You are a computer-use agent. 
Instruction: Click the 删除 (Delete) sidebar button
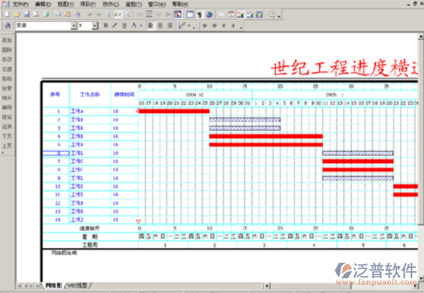(x=6, y=50)
